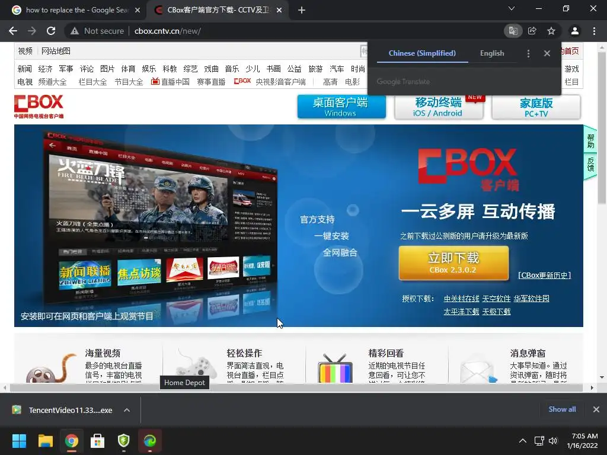
Task: Open tab search chevron in title bar
Action: (x=512, y=8)
